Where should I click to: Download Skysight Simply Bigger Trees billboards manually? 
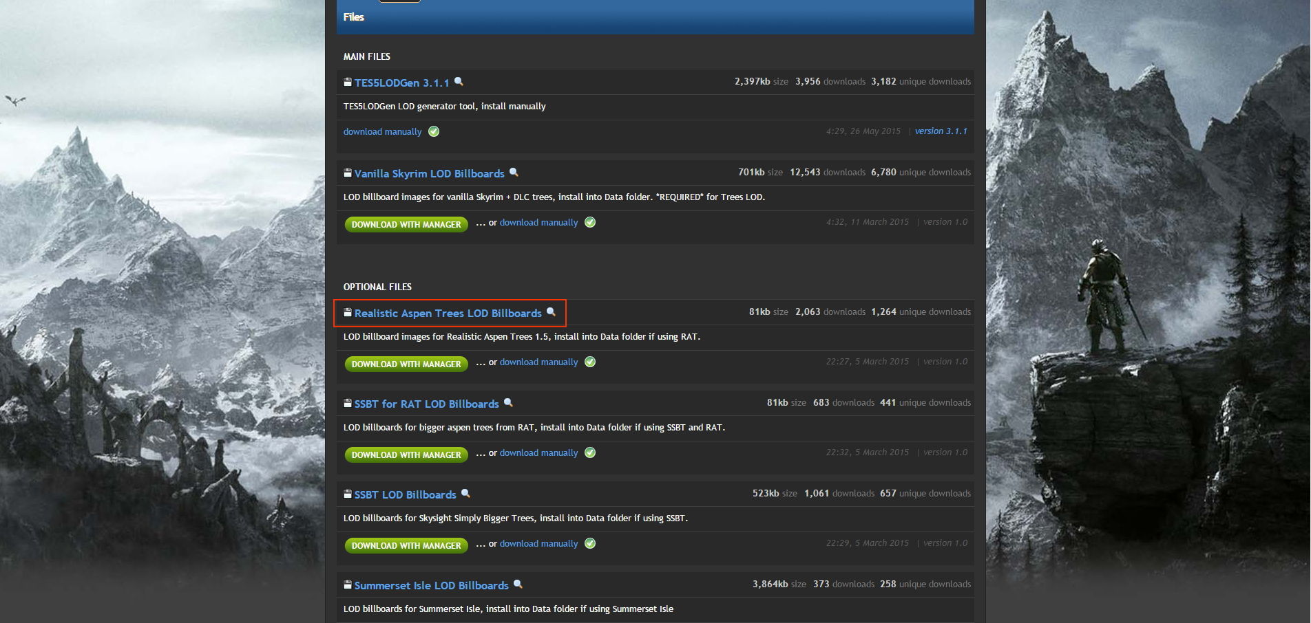tap(539, 543)
